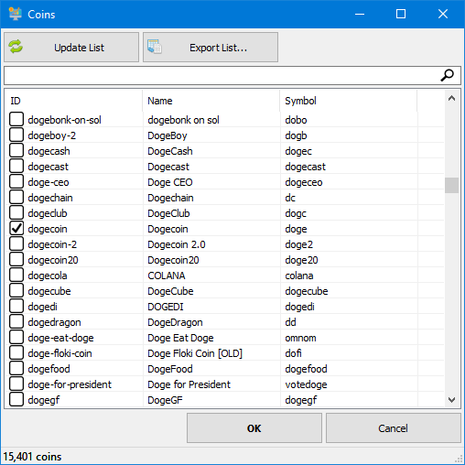Click the magnifier search icon

[448, 75]
